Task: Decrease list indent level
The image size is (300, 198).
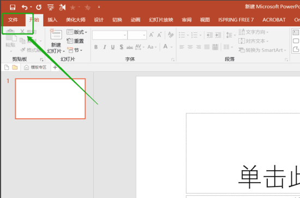Action: point(209,35)
